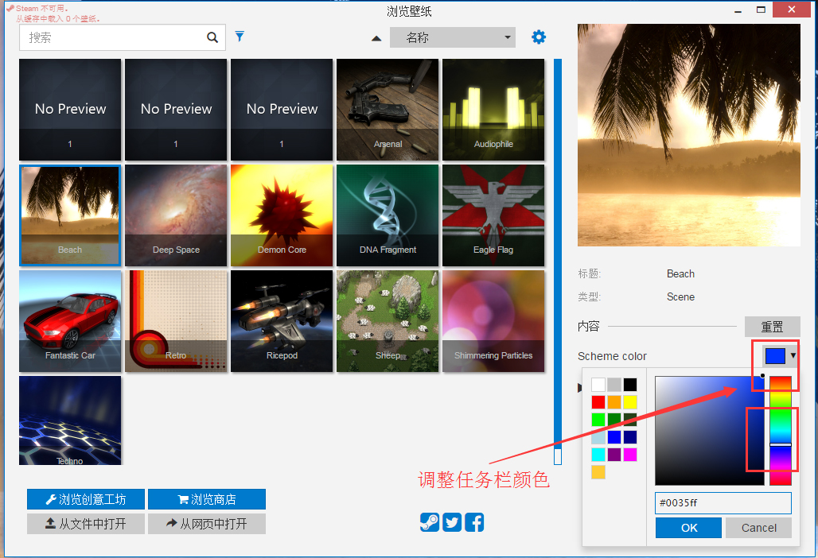Select the Retro wallpaper thumbnail
Image resolution: width=818 pixels, height=558 pixels.
pos(176,321)
